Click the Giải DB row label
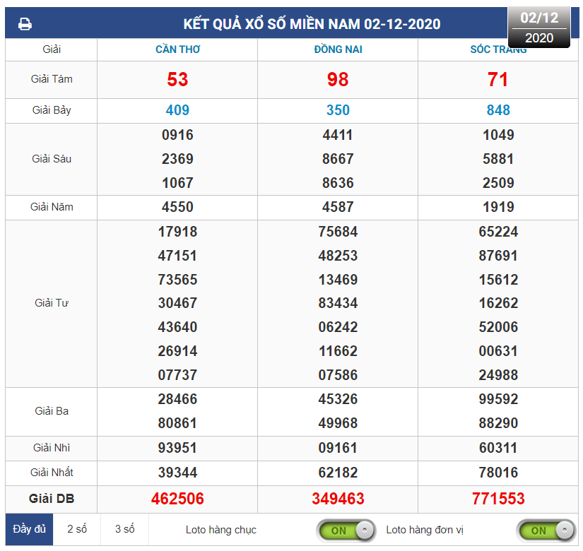This screenshot has height=551, width=583. click(52, 499)
